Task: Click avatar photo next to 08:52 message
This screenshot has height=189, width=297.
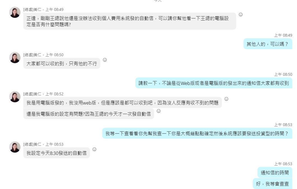Action: point(15,97)
